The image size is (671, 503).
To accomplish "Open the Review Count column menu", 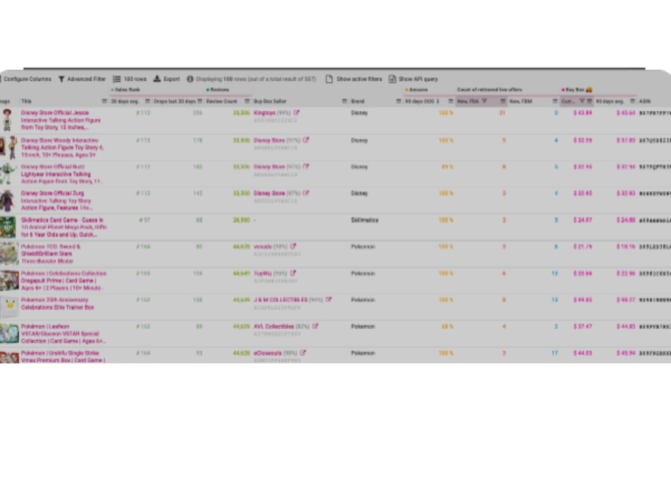I will [x=247, y=101].
